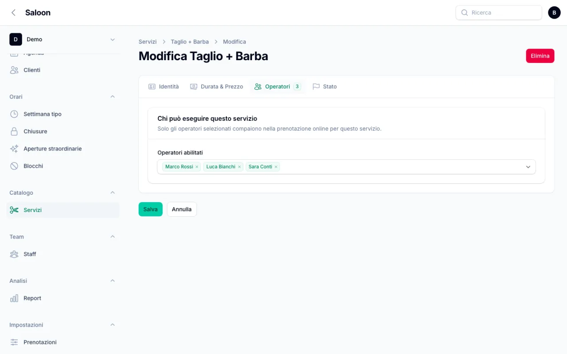Click the Prenotazioni sliders icon

click(x=14, y=342)
